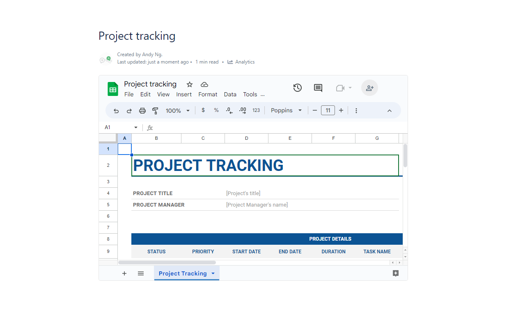The image size is (509, 314).
Task: Open more number formats (123)
Action: click(x=256, y=110)
